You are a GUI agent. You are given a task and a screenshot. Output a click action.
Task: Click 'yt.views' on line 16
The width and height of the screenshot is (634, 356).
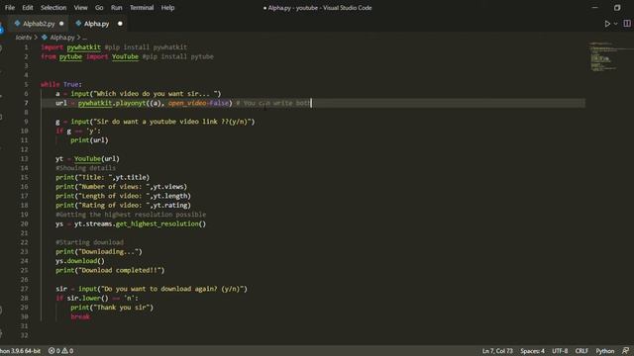tap(168, 187)
